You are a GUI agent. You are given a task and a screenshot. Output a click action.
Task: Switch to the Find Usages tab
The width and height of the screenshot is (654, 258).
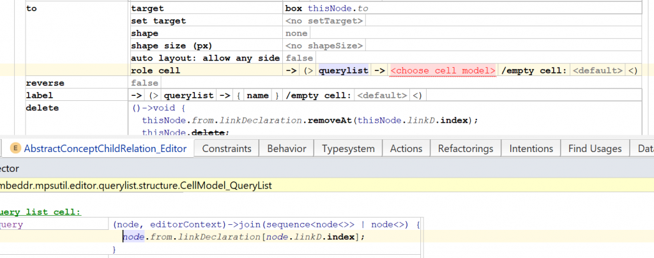click(x=595, y=148)
